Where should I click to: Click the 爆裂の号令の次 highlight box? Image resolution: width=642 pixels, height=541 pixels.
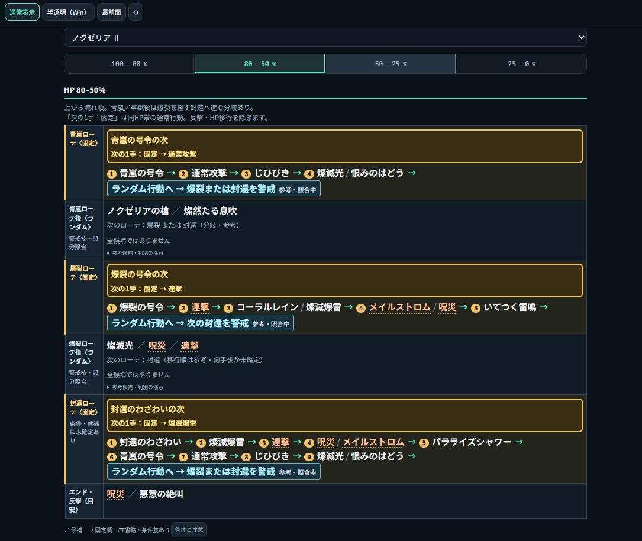tap(345, 281)
